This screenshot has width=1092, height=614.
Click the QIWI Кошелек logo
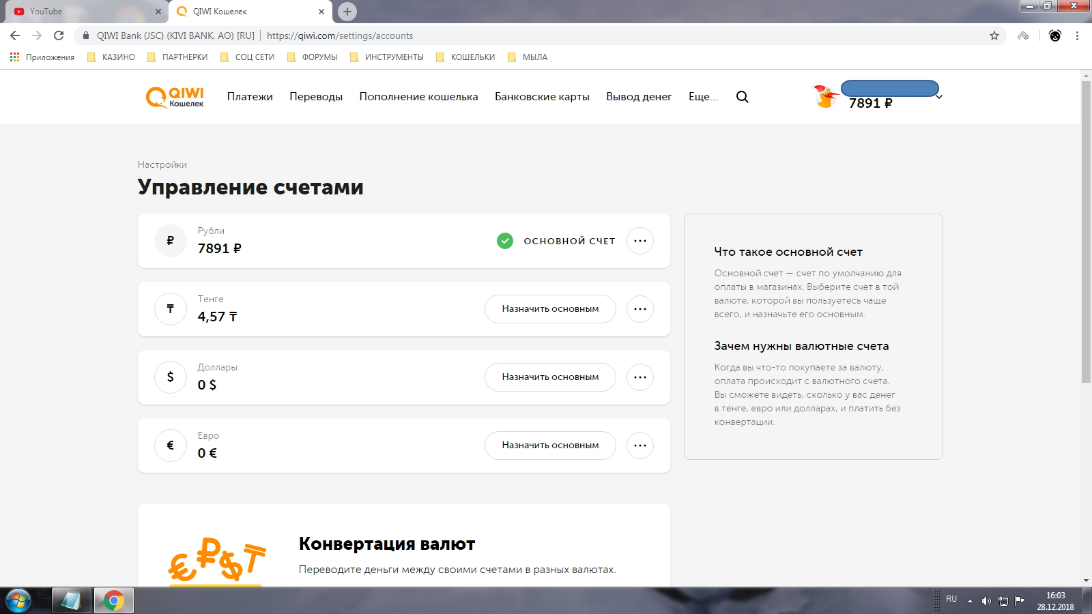click(x=175, y=97)
